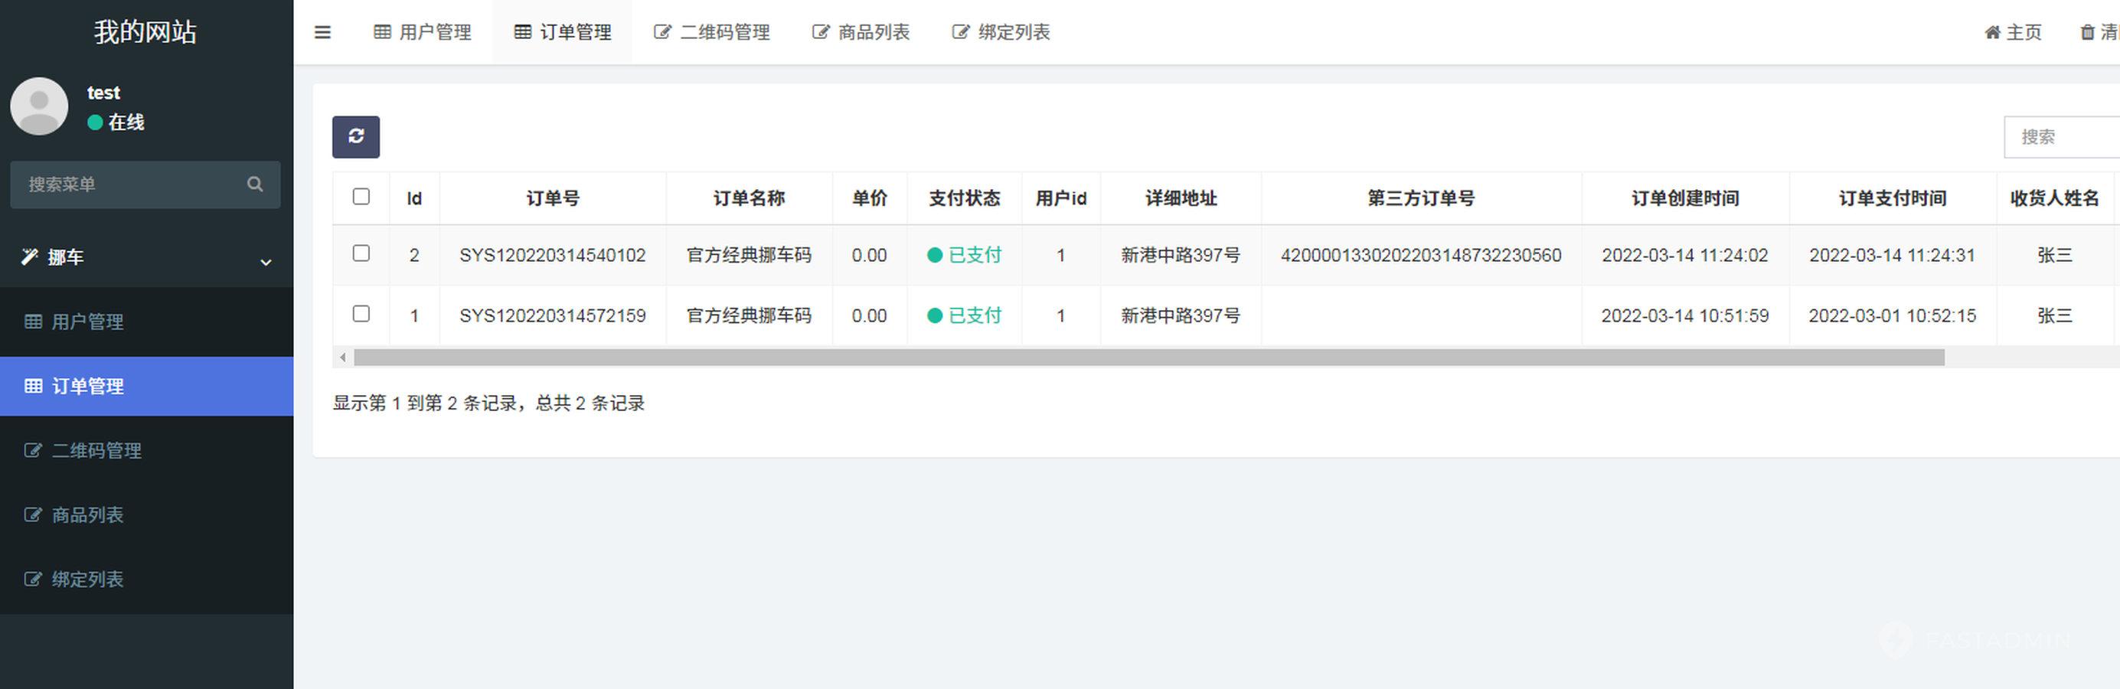Switch to the 绑定列表 top tab
Viewport: 2120px width, 689px height.
1001,32
